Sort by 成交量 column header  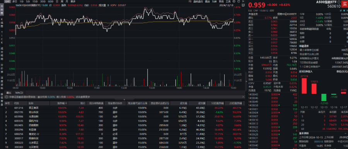pyautogui.click(x=179, y=103)
